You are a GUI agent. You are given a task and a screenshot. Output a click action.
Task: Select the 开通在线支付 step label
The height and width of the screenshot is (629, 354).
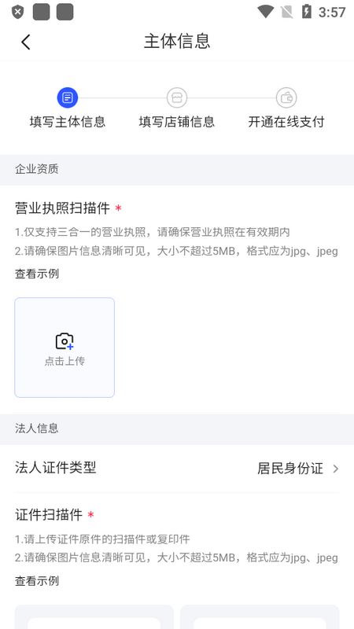286,122
